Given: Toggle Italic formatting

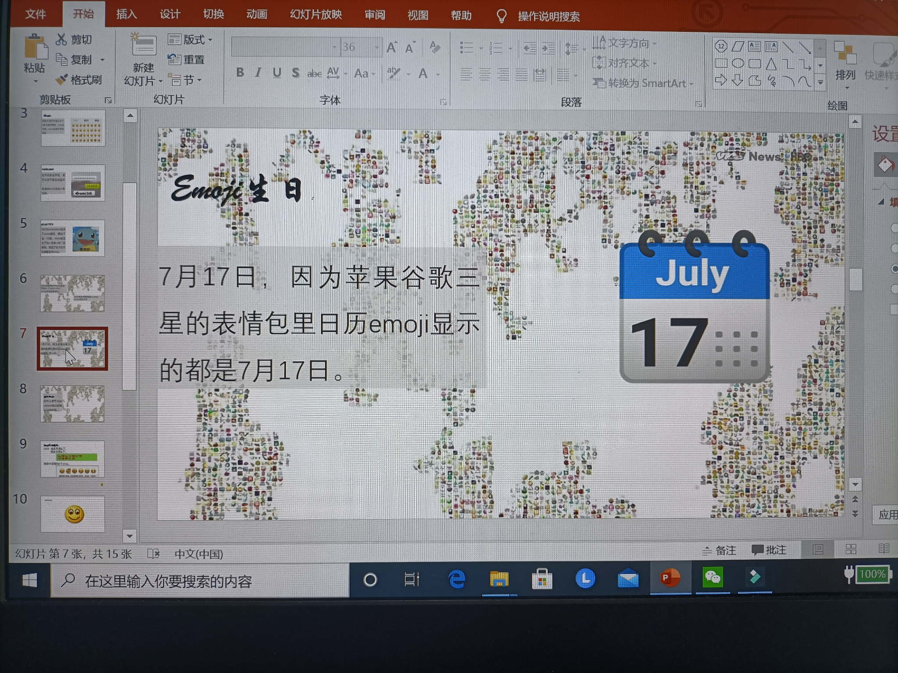Looking at the screenshot, I should click(x=258, y=73).
